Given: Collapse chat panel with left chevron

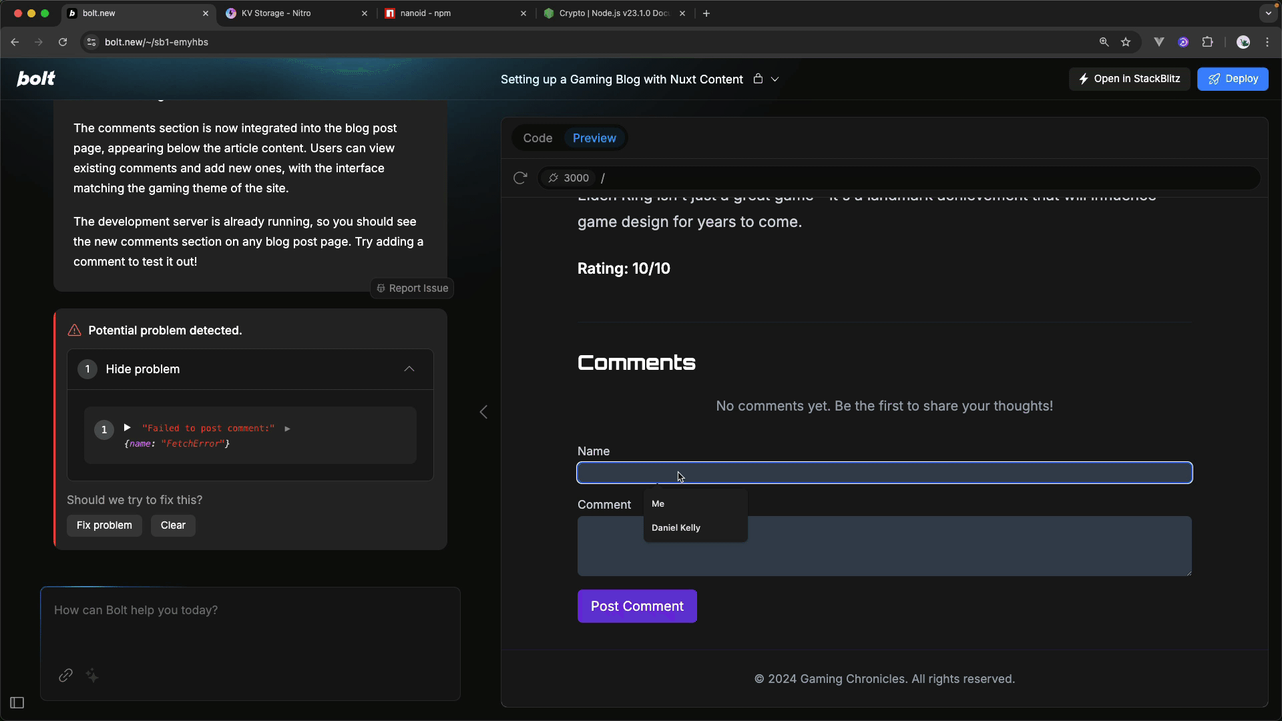Looking at the screenshot, I should [x=483, y=412].
